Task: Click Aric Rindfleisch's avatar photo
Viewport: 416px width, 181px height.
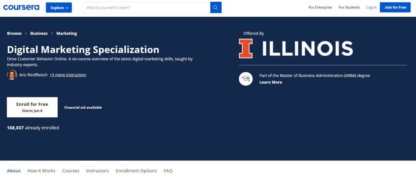Action: pos(12,75)
